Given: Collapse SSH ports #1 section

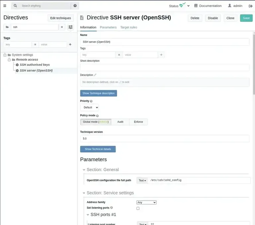Looking at the screenshot, I should click(88, 215).
